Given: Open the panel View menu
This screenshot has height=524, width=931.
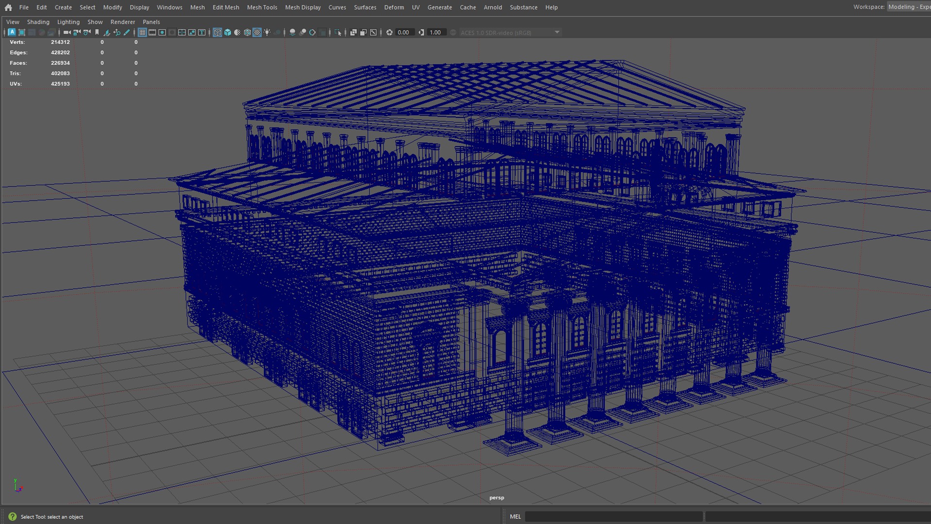Looking at the screenshot, I should point(13,22).
